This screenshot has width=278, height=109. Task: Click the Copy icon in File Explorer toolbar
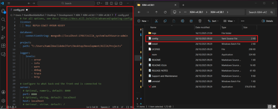coord(165,21)
